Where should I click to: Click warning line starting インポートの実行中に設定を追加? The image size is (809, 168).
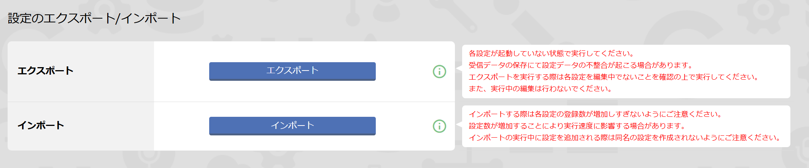pyautogui.click(x=625, y=138)
